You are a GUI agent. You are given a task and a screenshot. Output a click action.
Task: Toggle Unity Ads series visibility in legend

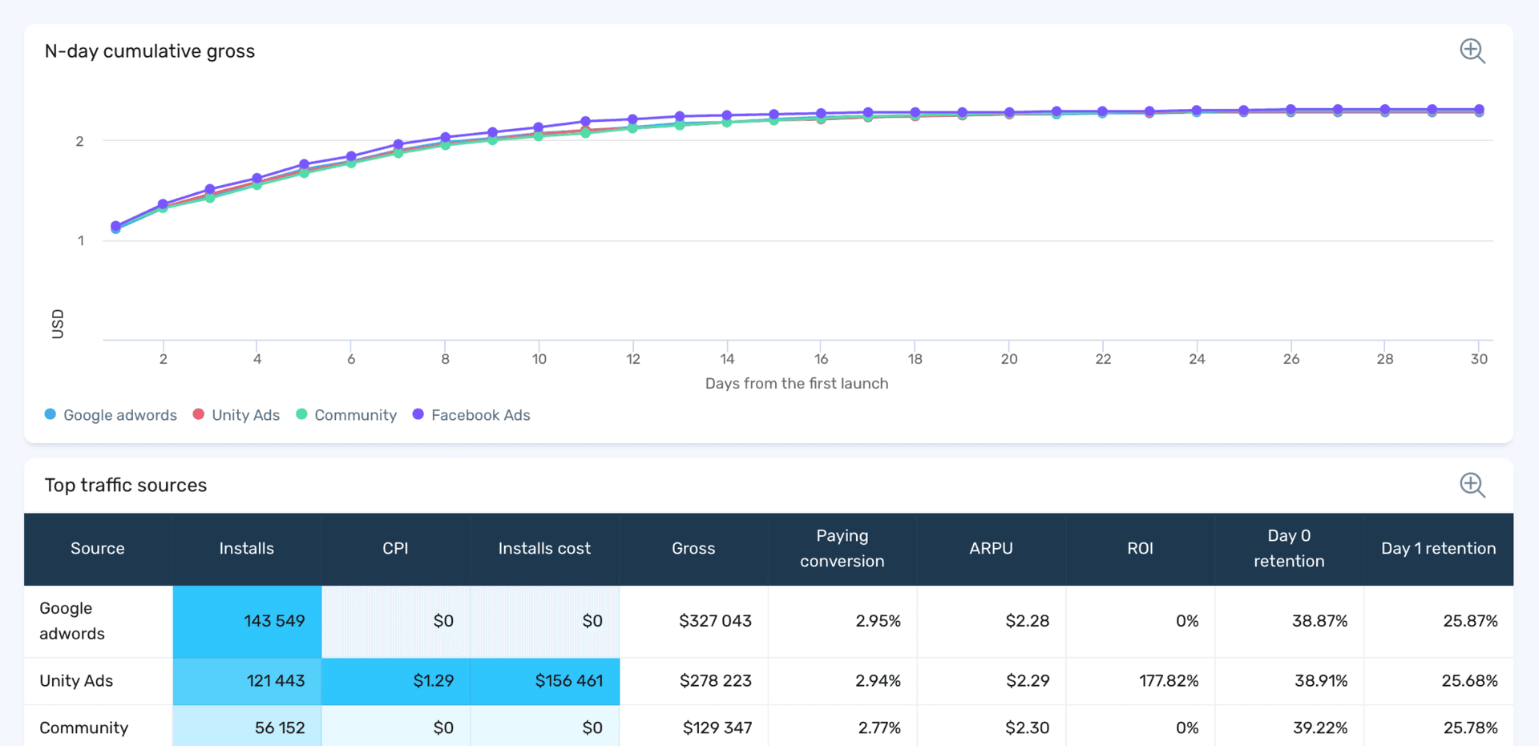(245, 414)
